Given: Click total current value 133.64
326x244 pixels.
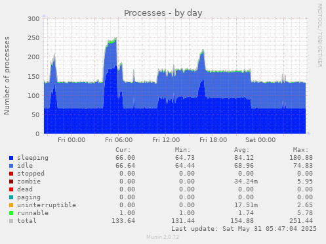Looking at the screenshot, I should tap(123, 221).
